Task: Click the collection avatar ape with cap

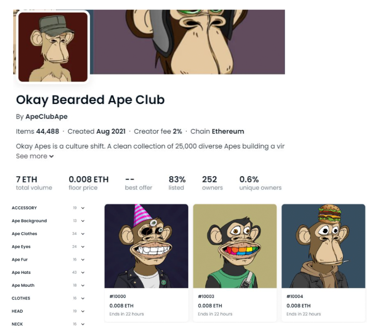Action: [x=53, y=47]
